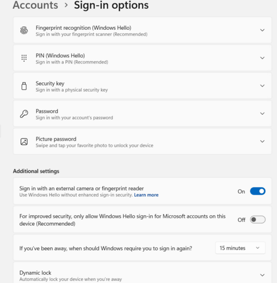
Task: Click the For improved security setting text
Action: point(122,220)
